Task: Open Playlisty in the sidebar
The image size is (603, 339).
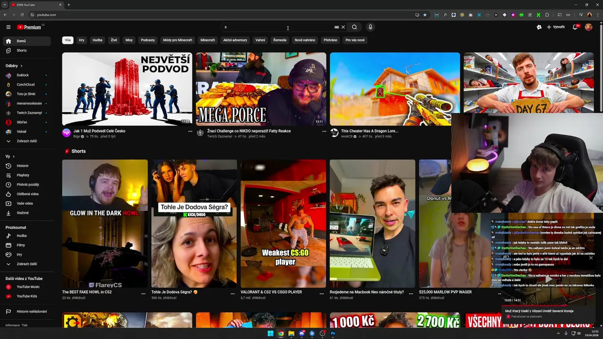Action: (x=26, y=175)
